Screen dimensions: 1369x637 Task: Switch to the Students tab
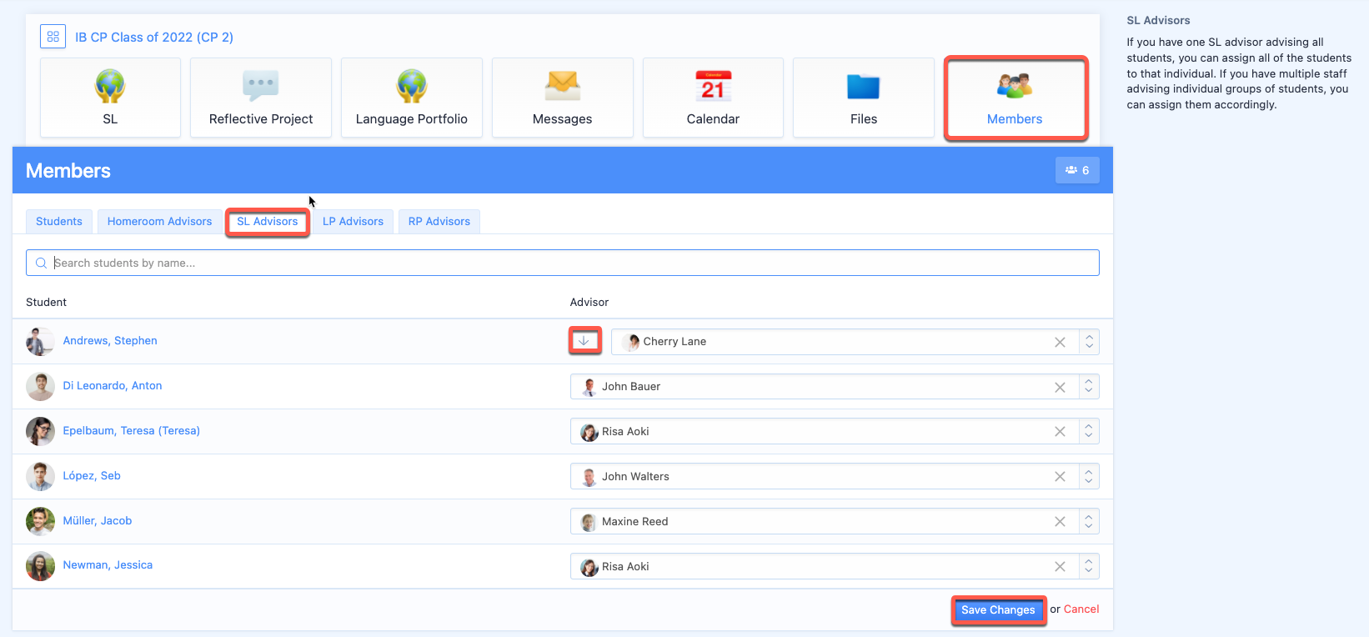59,221
